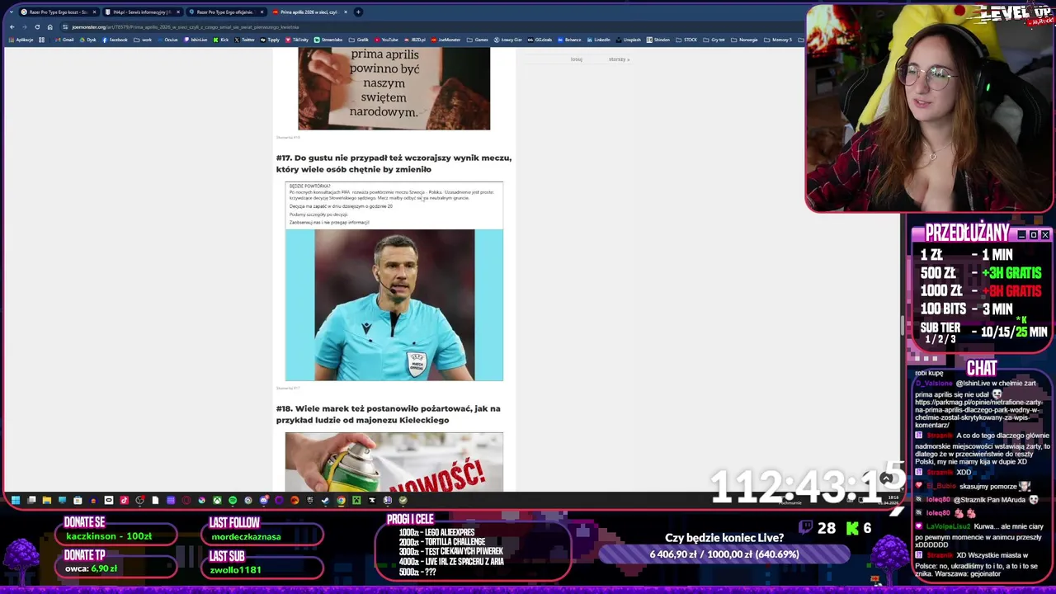Open File Explorer from the taskbar
Viewport: 1056px width, 594px height.
47,500
